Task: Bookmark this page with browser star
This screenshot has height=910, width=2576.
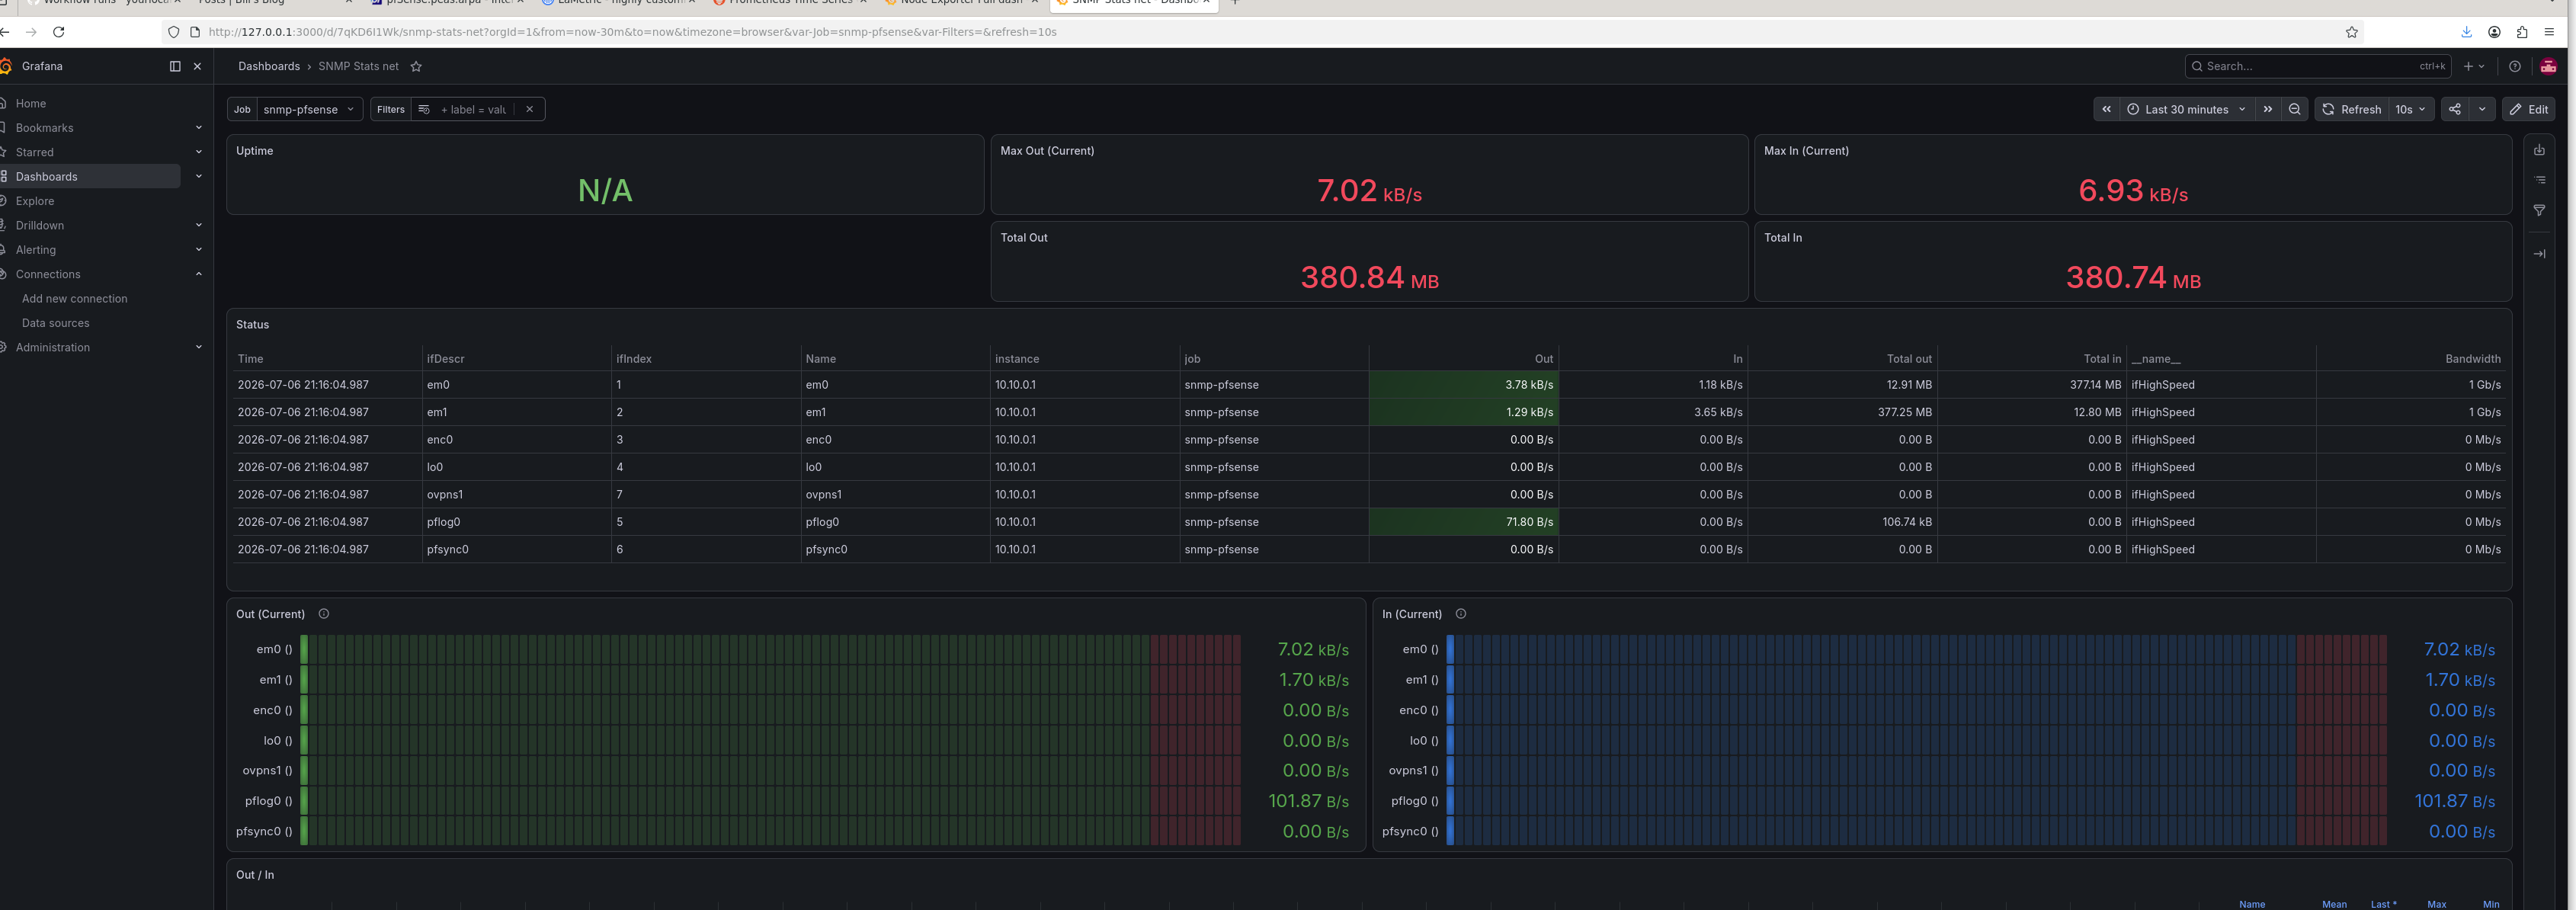Action: tap(2352, 32)
